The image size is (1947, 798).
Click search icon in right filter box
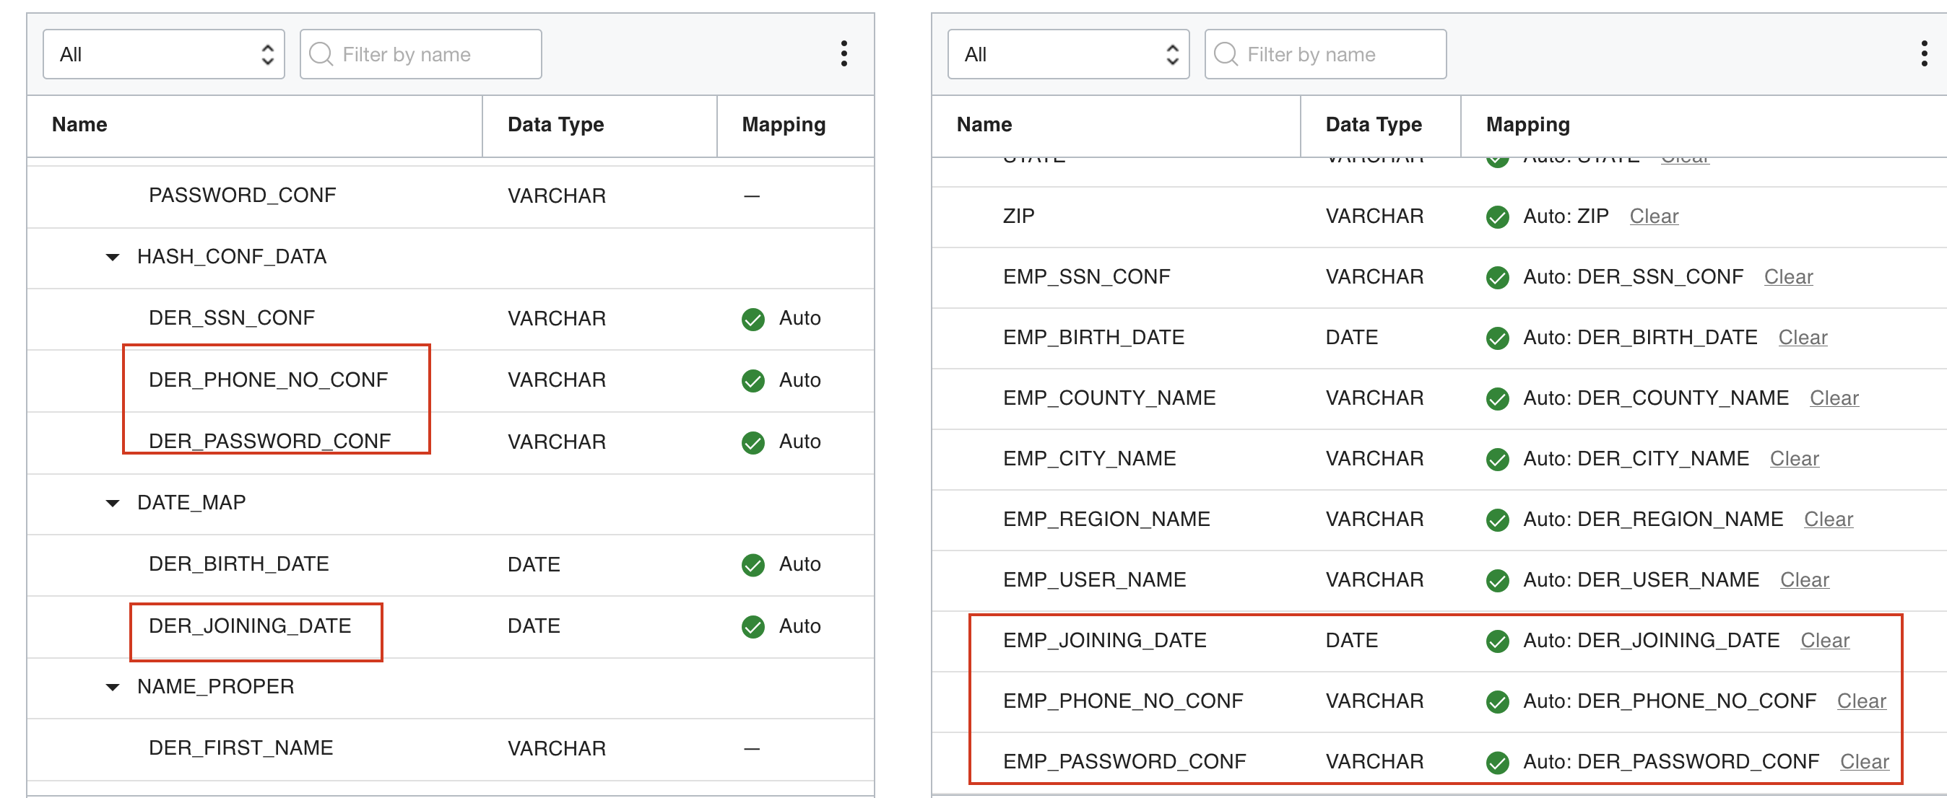[x=1226, y=54]
